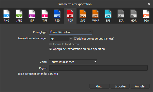
Task: Open the Préréglage dropdown 'Écran 96 couleur'
Action: (x=71, y=32)
